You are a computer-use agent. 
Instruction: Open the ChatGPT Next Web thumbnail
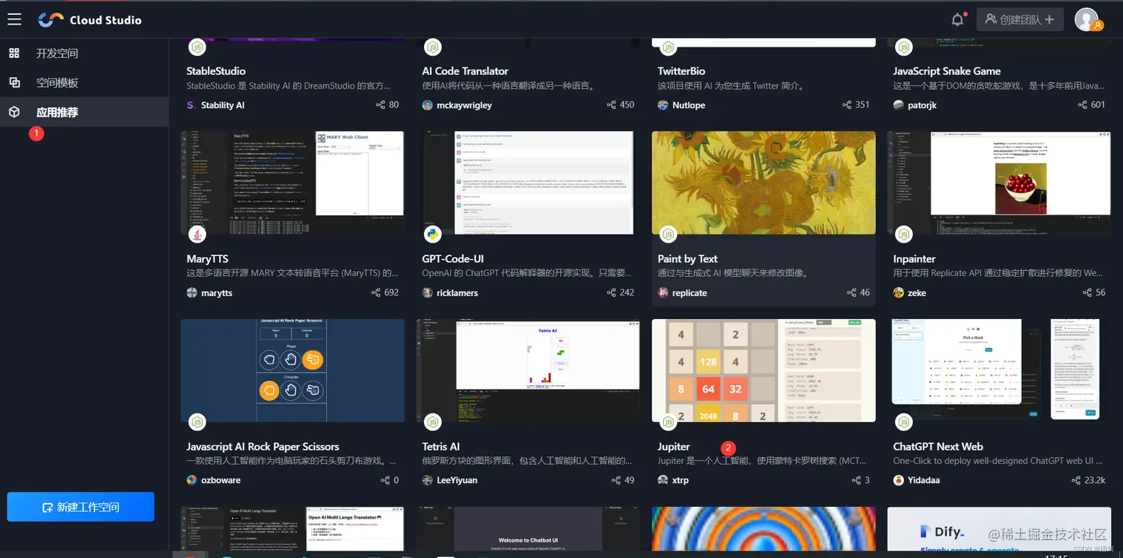(999, 370)
